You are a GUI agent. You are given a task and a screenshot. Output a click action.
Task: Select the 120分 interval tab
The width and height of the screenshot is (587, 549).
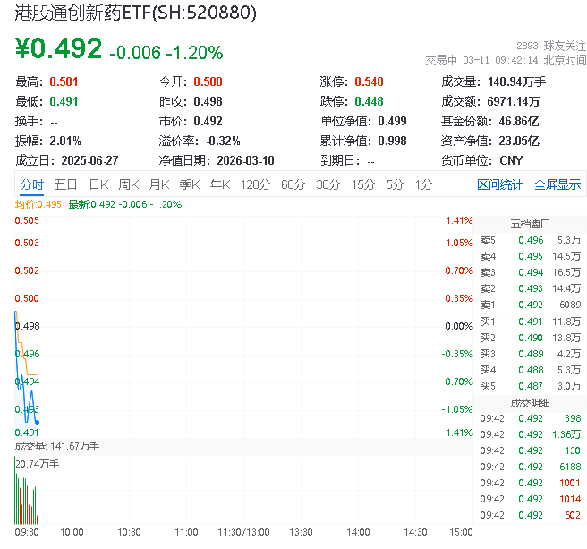pyautogui.click(x=255, y=184)
